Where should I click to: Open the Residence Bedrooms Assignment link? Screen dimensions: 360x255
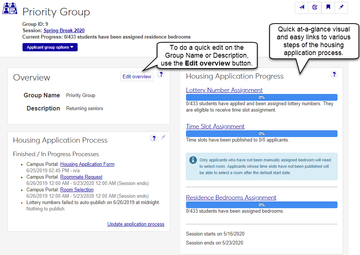click(x=231, y=197)
